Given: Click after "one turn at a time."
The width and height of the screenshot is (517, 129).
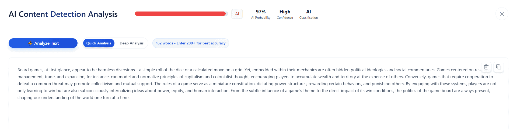Looking at the screenshot, I should click(130, 98).
